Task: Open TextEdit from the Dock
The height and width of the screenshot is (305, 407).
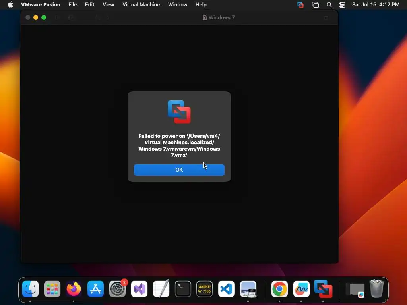Action: (161, 288)
